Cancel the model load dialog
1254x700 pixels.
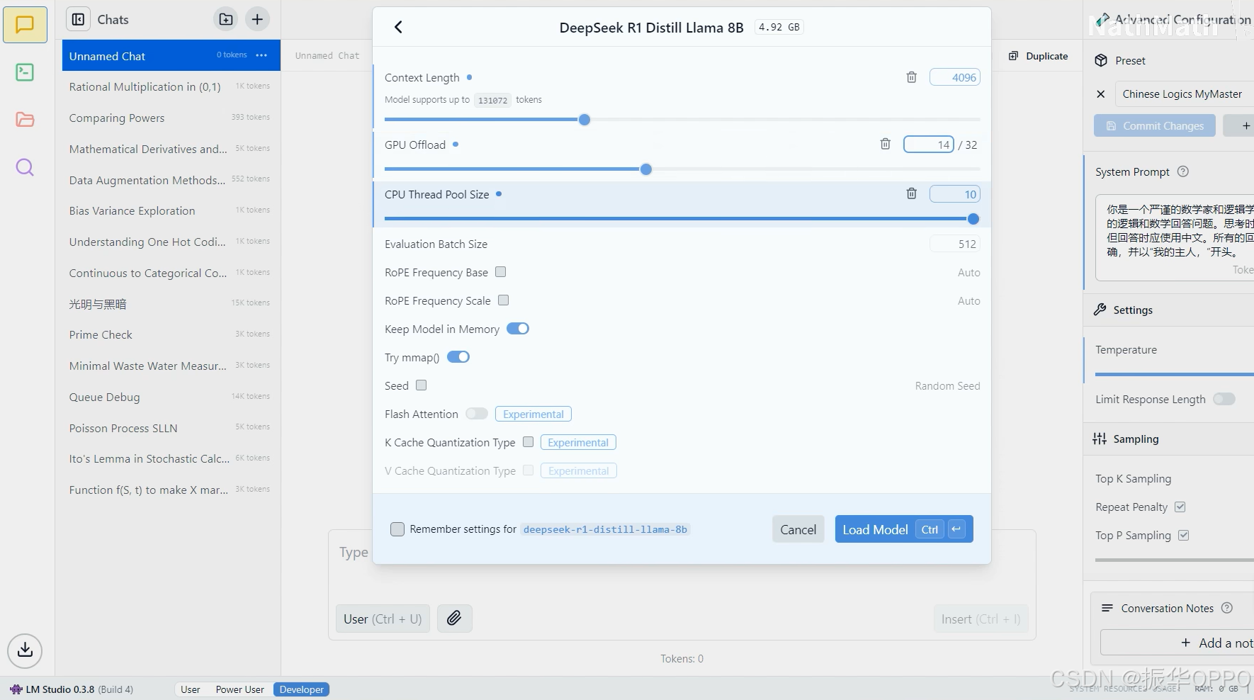tap(798, 529)
